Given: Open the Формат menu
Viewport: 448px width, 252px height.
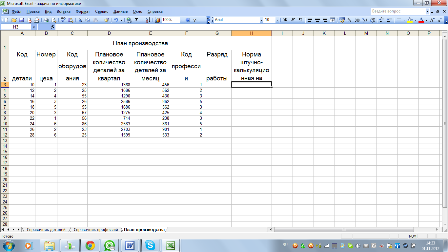Looking at the screenshot, I should coord(83,11).
